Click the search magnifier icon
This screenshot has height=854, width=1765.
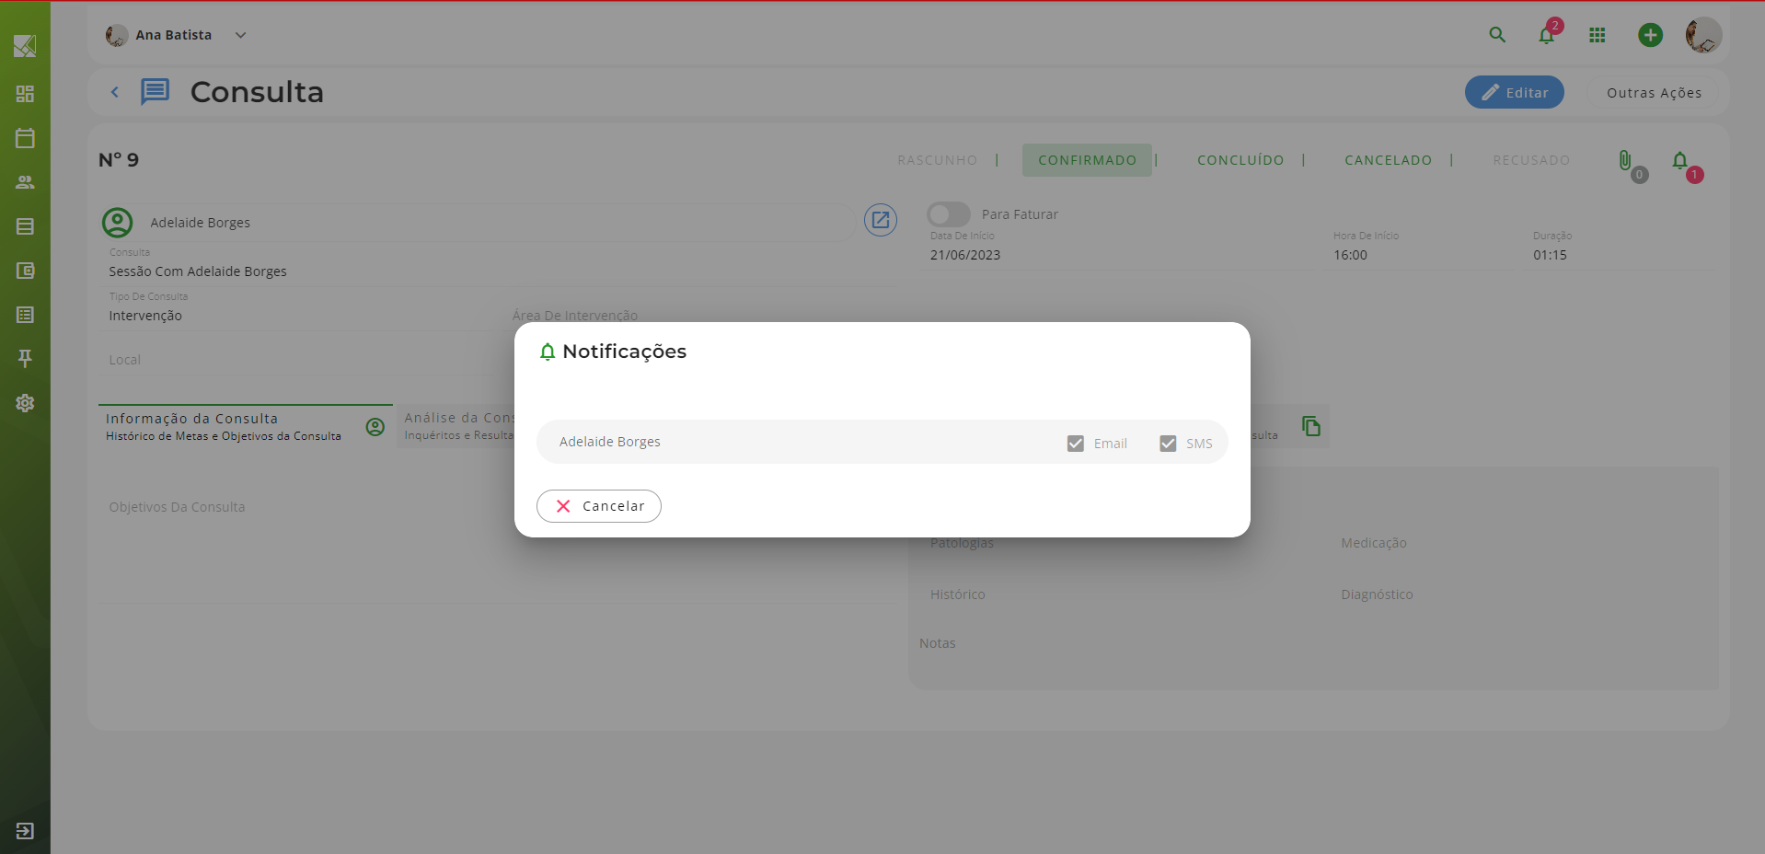[x=1497, y=35]
